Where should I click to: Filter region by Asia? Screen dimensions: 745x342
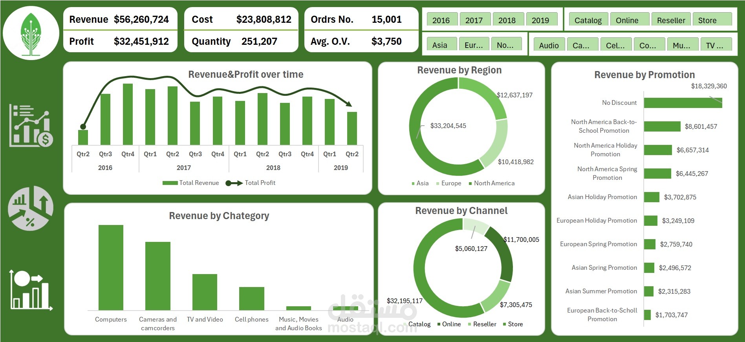[x=442, y=44]
